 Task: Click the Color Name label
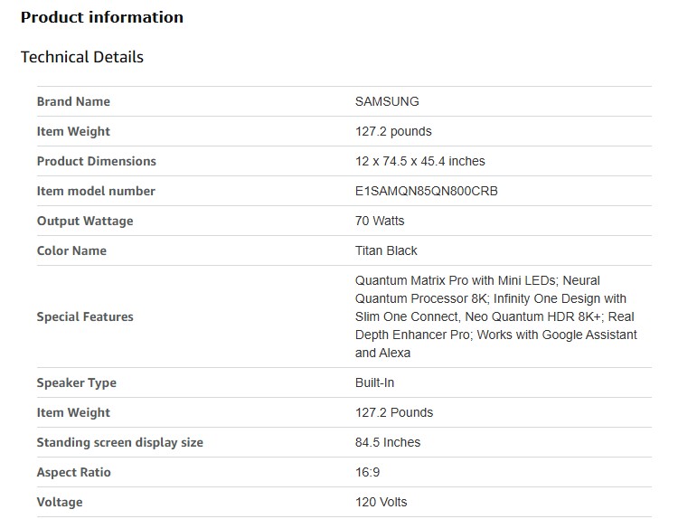click(x=71, y=250)
